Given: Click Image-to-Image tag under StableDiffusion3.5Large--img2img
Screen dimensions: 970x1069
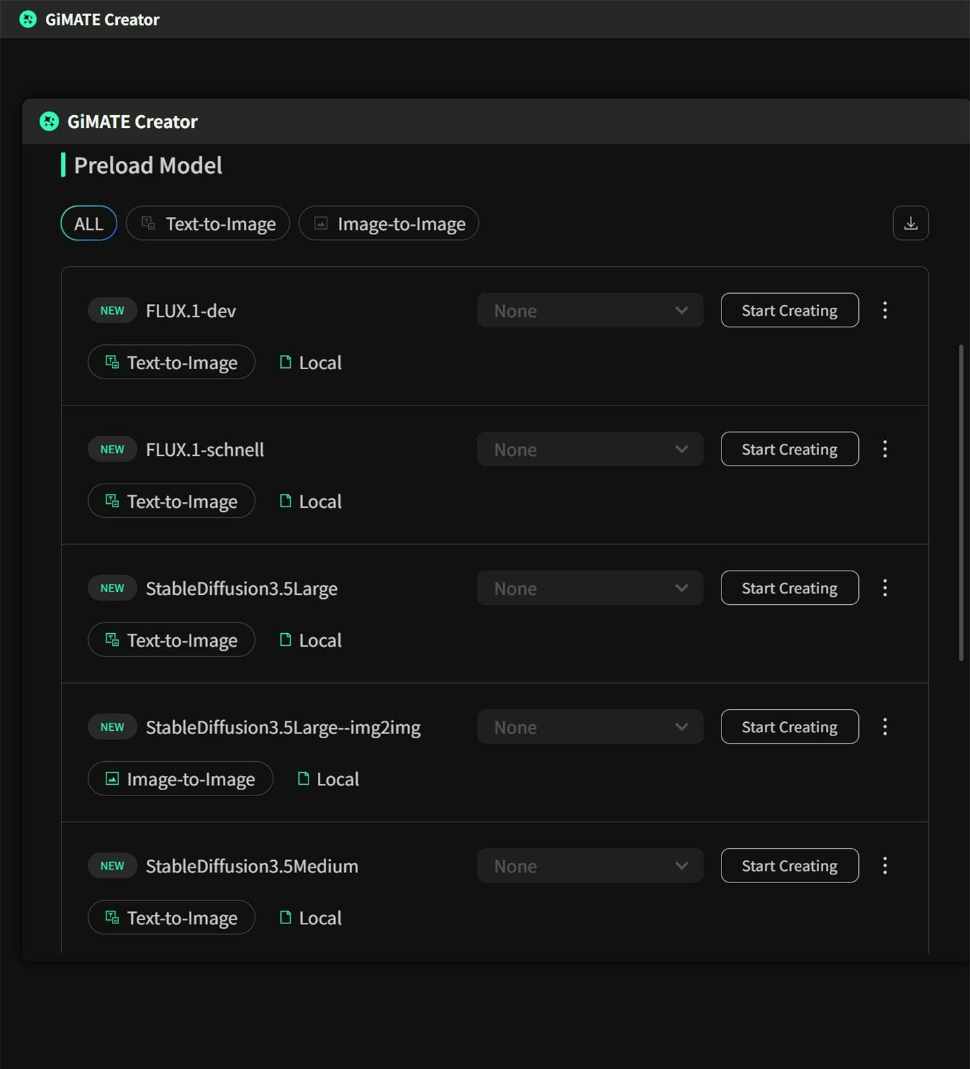Looking at the screenshot, I should 181,778.
